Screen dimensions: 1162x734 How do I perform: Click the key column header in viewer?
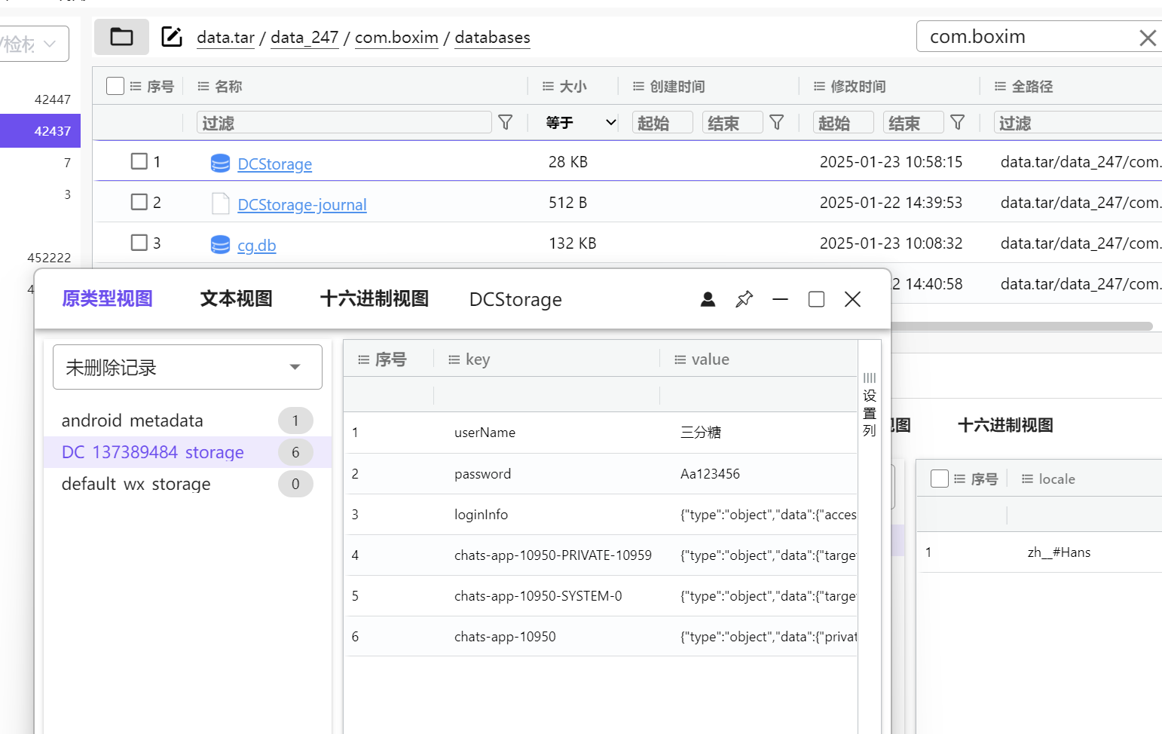point(478,359)
